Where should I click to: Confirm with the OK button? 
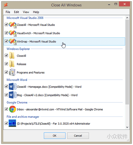[55, 136]
